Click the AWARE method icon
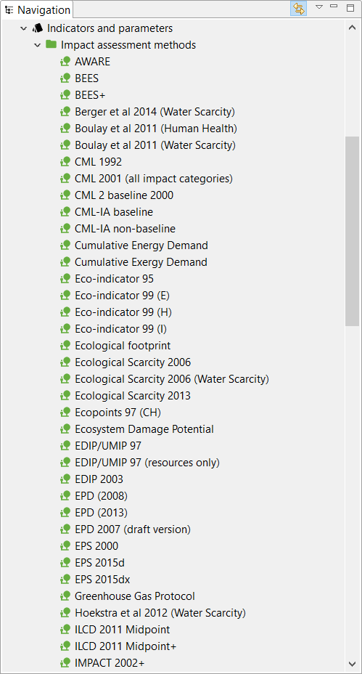 click(x=65, y=62)
